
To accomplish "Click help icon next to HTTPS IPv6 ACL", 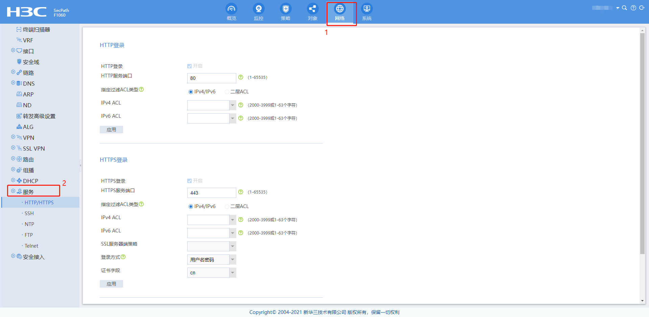I will pyautogui.click(x=241, y=233).
